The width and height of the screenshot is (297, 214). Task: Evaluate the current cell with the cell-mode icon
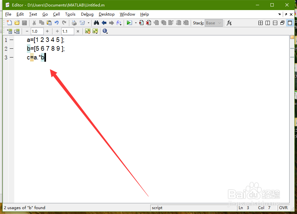tap(9, 31)
